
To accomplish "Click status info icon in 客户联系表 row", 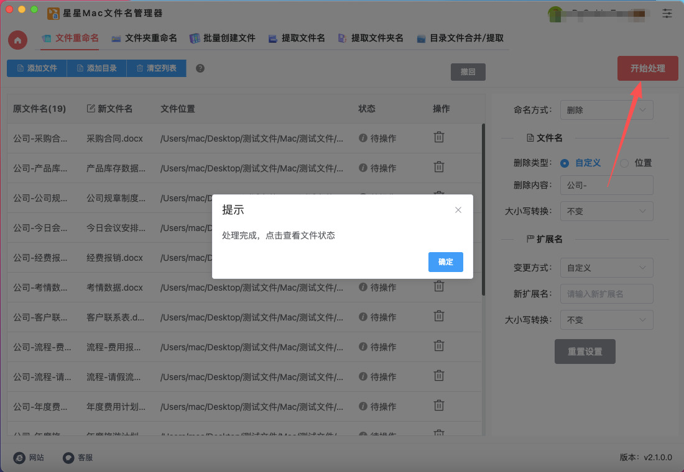I will [363, 317].
